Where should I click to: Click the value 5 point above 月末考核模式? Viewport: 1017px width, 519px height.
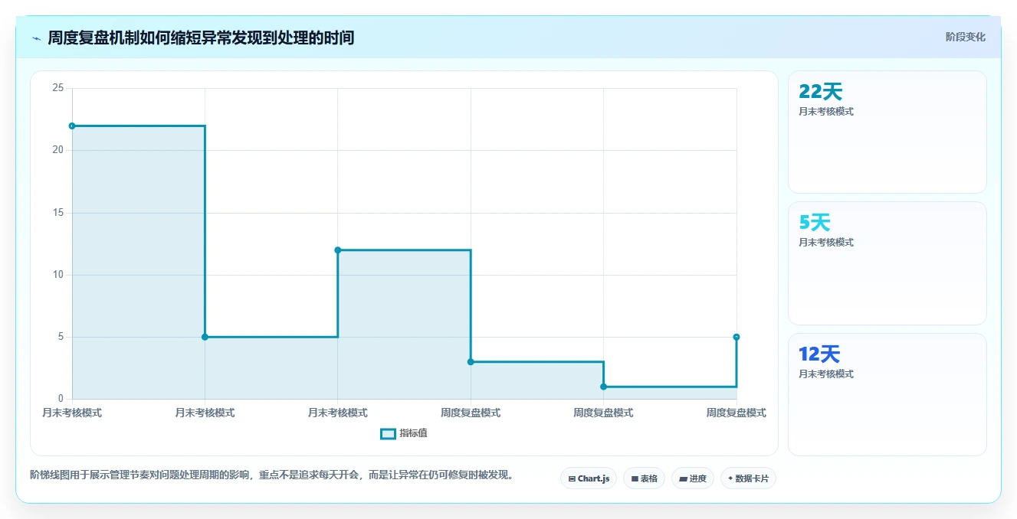[205, 337]
